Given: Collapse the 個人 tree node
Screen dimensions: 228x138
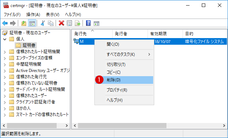Looking at the screenshot, I should [5, 39].
